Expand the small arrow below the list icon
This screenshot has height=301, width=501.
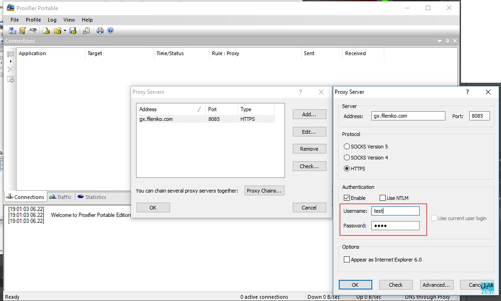click(11, 62)
